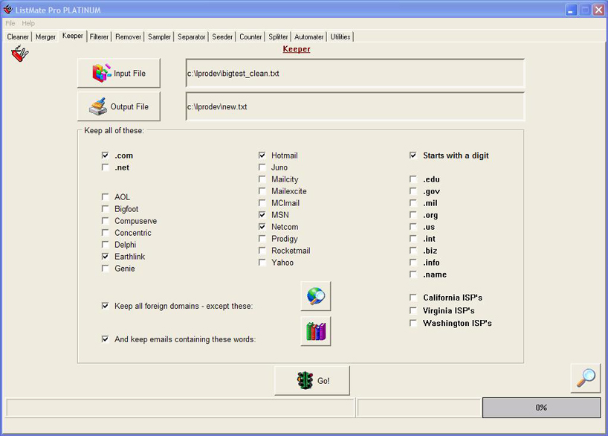The width and height of the screenshot is (608, 436).
Task: Click the globe icon for foreign domain exceptions
Action: click(315, 296)
